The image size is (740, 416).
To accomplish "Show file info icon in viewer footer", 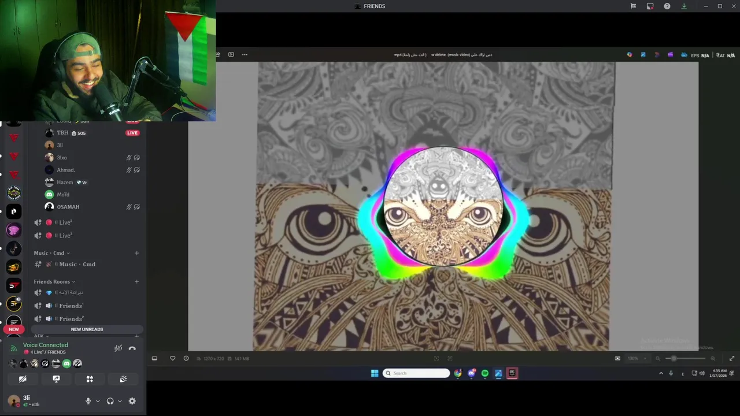I will pos(186,359).
